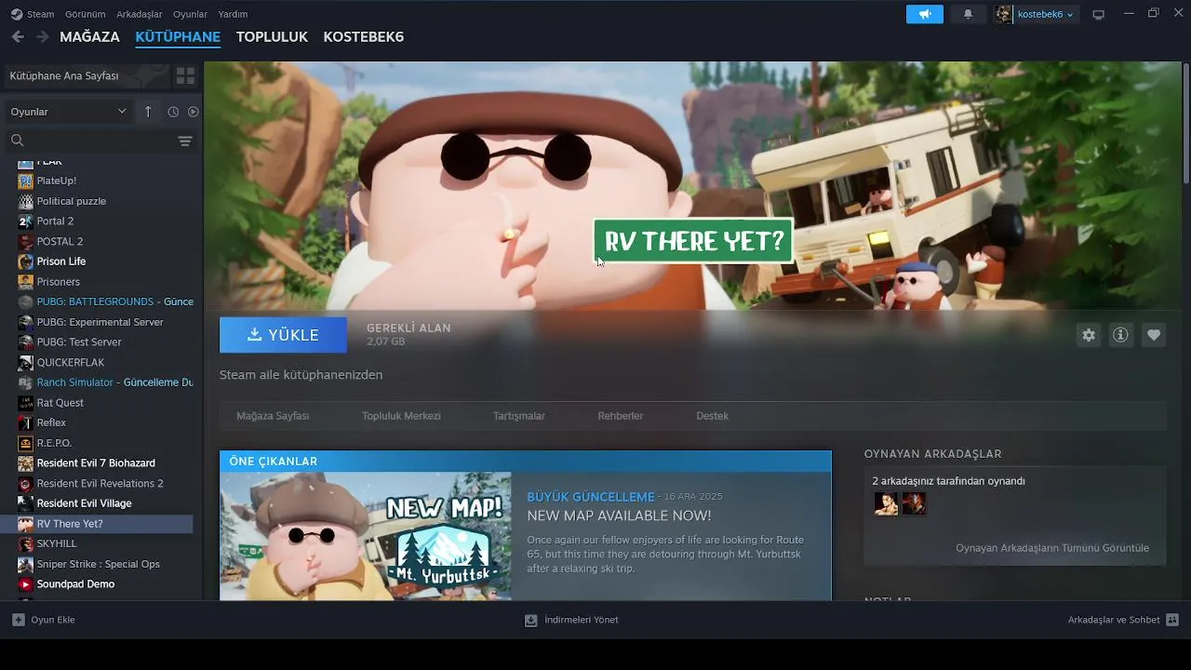Open the advanced filter options icon

tap(185, 141)
